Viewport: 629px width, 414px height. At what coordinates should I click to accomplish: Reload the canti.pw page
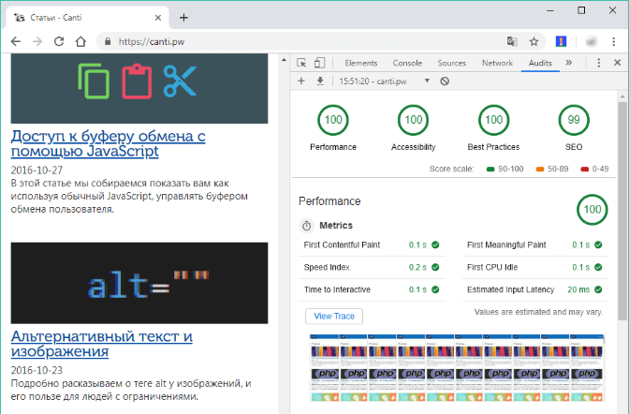point(59,41)
